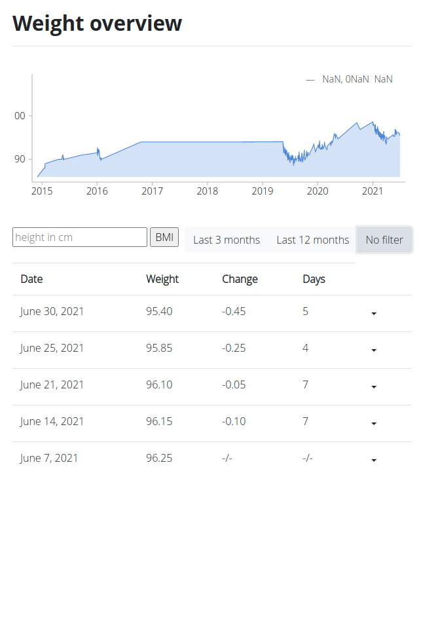Screen dimensions: 421x617
Task: Enable the Last 3 months filter
Action: (226, 240)
